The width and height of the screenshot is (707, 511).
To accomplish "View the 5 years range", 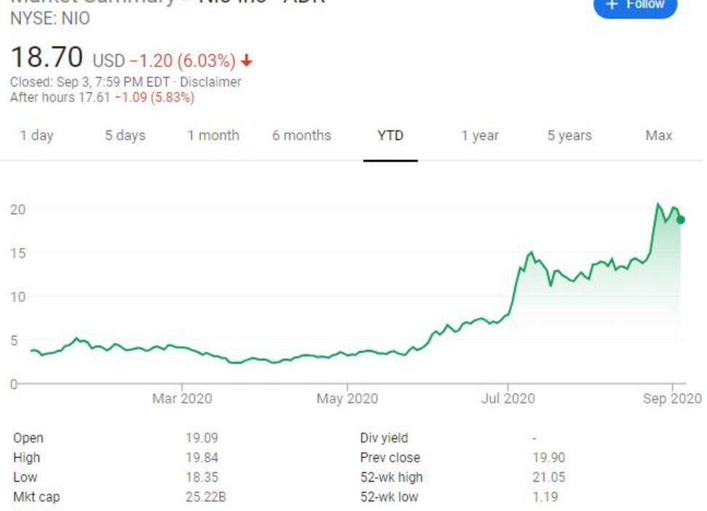I will coord(569,135).
